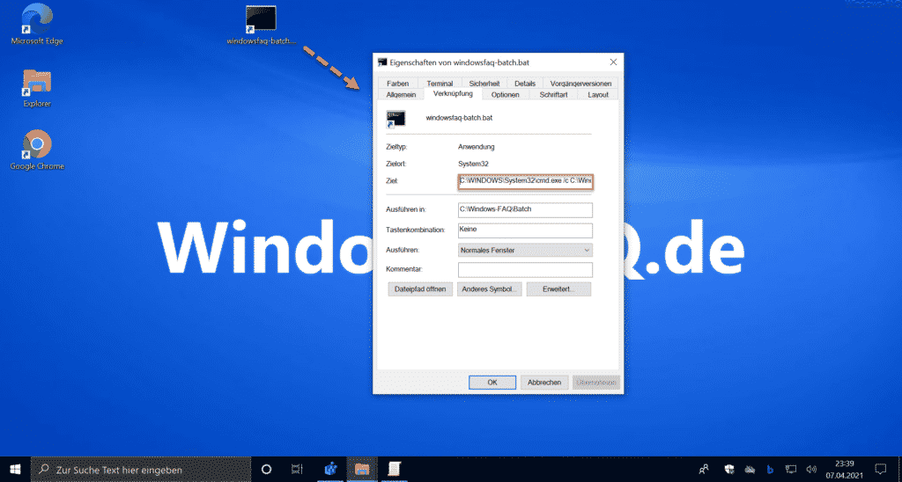Open the network status tray icon
The height and width of the screenshot is (482, 902).
pyautogui.click(x=791, y=469)
